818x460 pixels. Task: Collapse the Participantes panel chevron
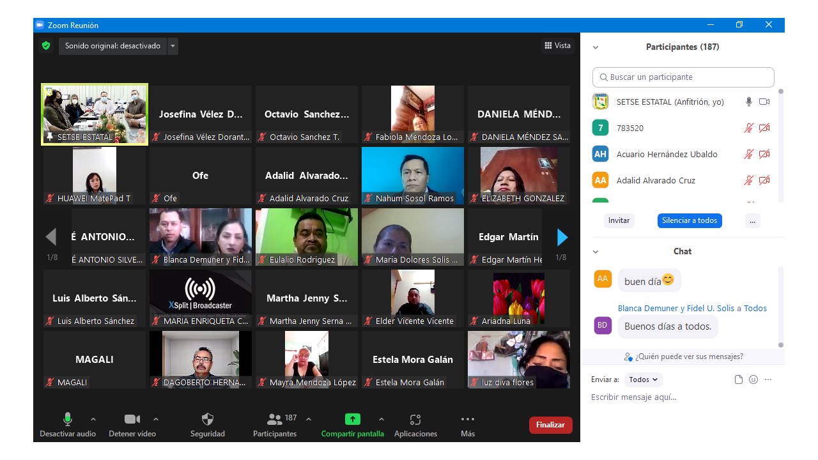coord(596,47)
